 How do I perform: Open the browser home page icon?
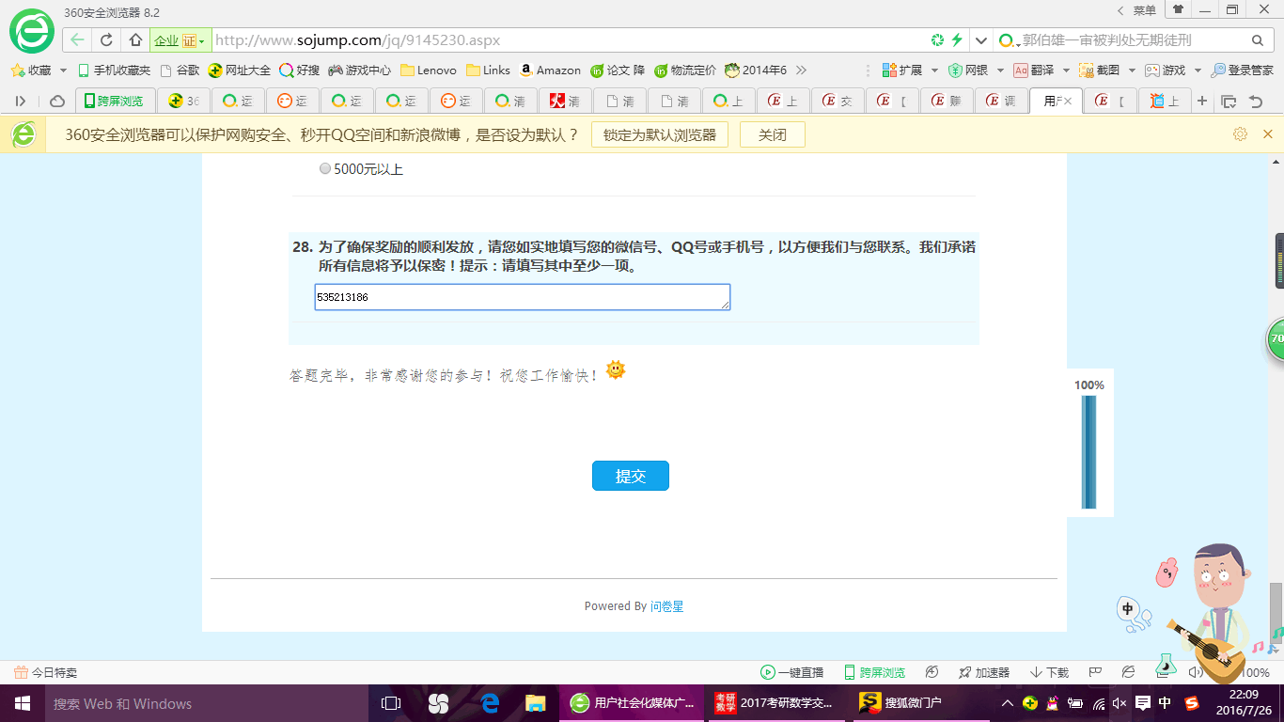coord(135,40)
